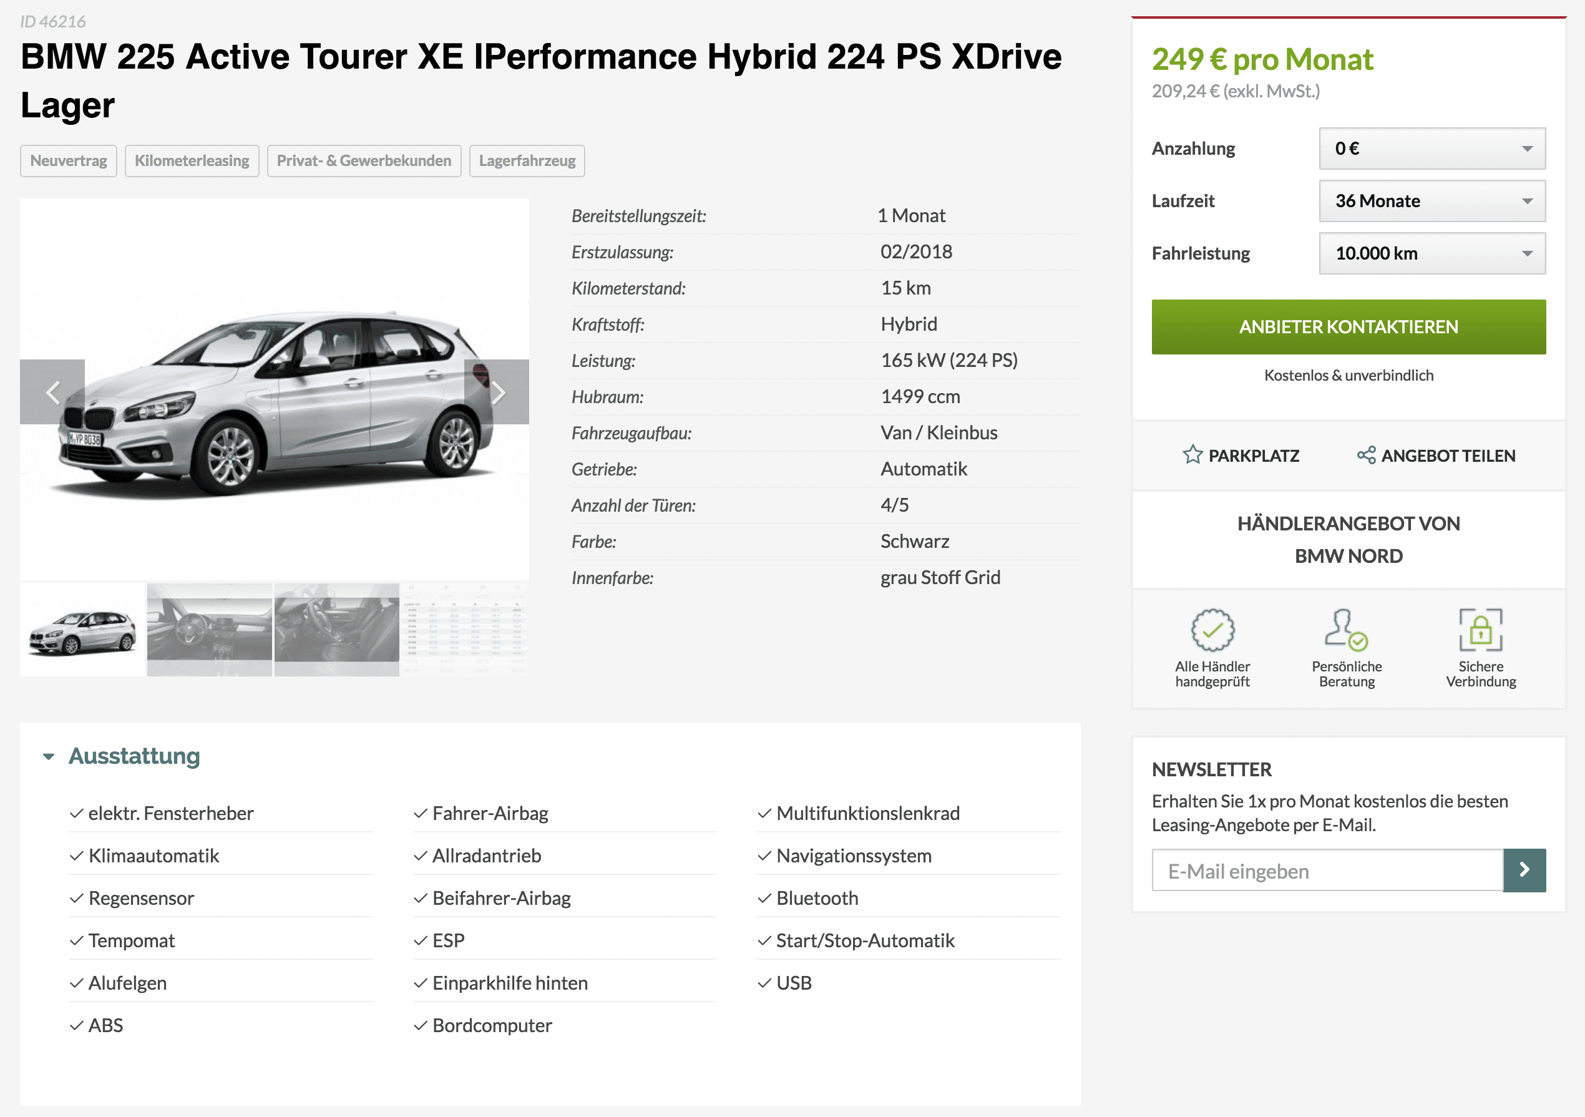Click the Anbieter kontaktieren button
The width and height of the screenshot is (1585, 1117).
1348,326
